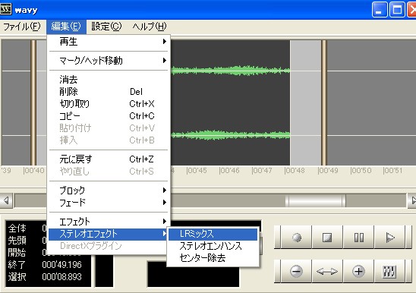Select コピー in the edit menu

point(109,116)
